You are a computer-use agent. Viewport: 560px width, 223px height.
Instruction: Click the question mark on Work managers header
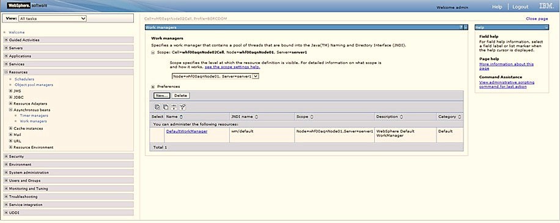[x=461, y=27]
